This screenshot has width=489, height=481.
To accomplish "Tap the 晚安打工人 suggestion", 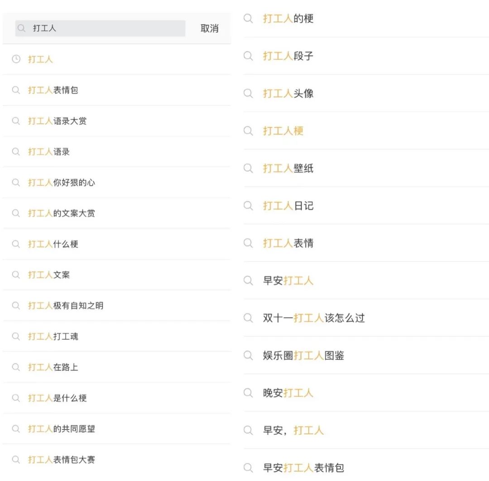I will (x=288, y=393).
